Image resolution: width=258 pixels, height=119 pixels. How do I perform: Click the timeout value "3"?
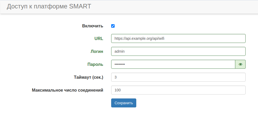116,77
